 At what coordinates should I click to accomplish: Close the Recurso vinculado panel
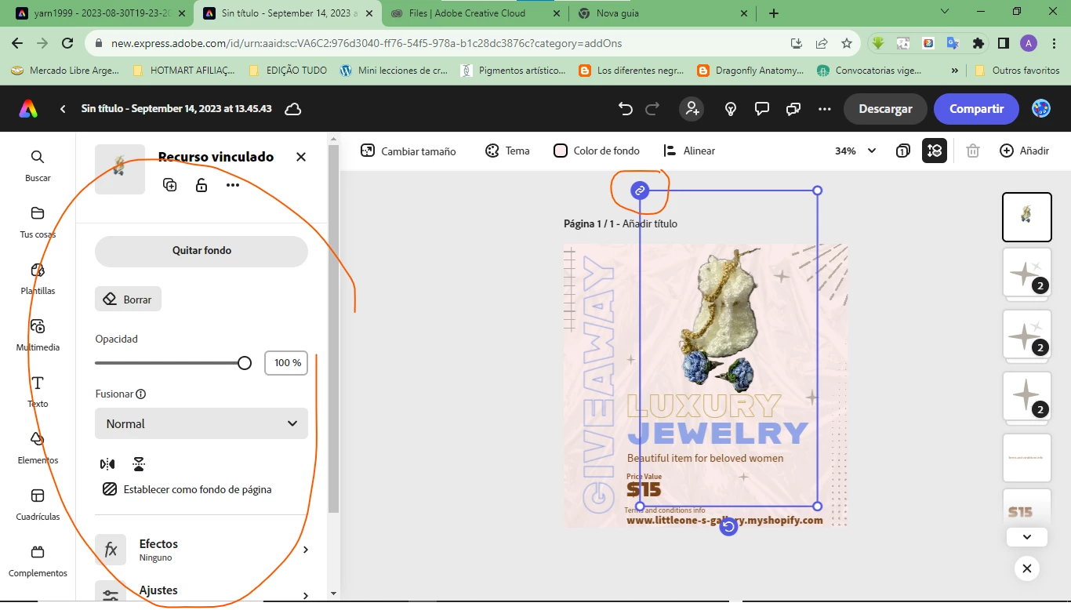point(301,157)
